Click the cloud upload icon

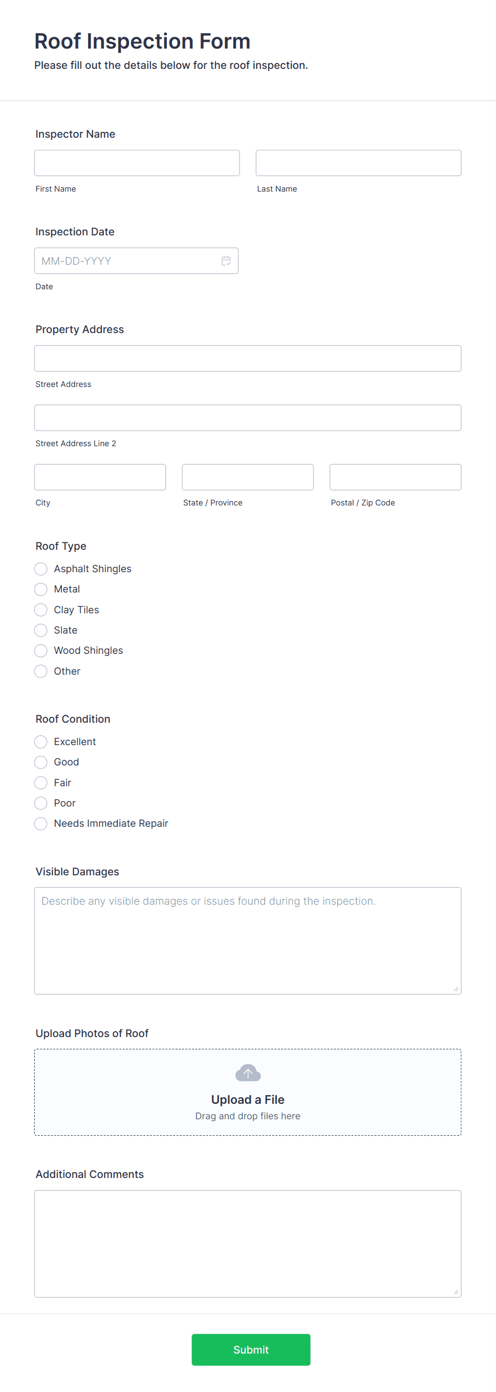click(247, 1073)
